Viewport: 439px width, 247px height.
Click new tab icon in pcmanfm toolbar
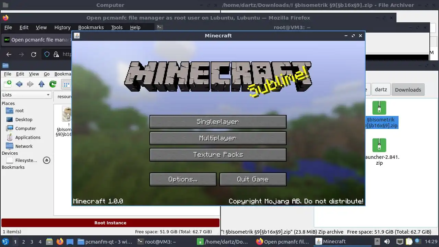tap(8, 84)
